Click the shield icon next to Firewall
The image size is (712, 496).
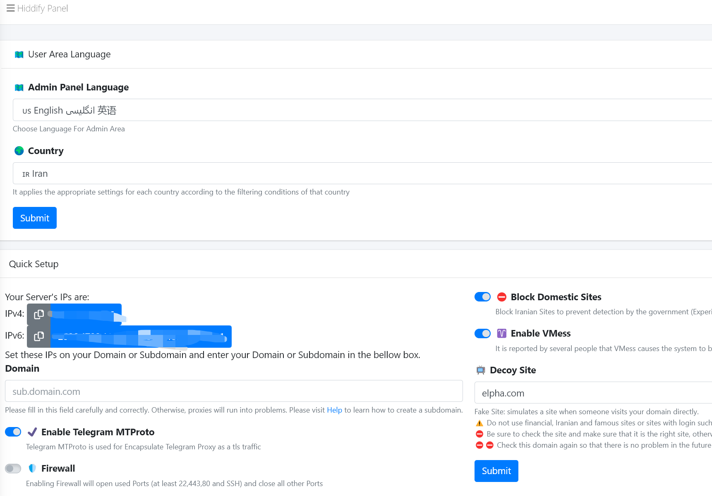tap(32, 468)
